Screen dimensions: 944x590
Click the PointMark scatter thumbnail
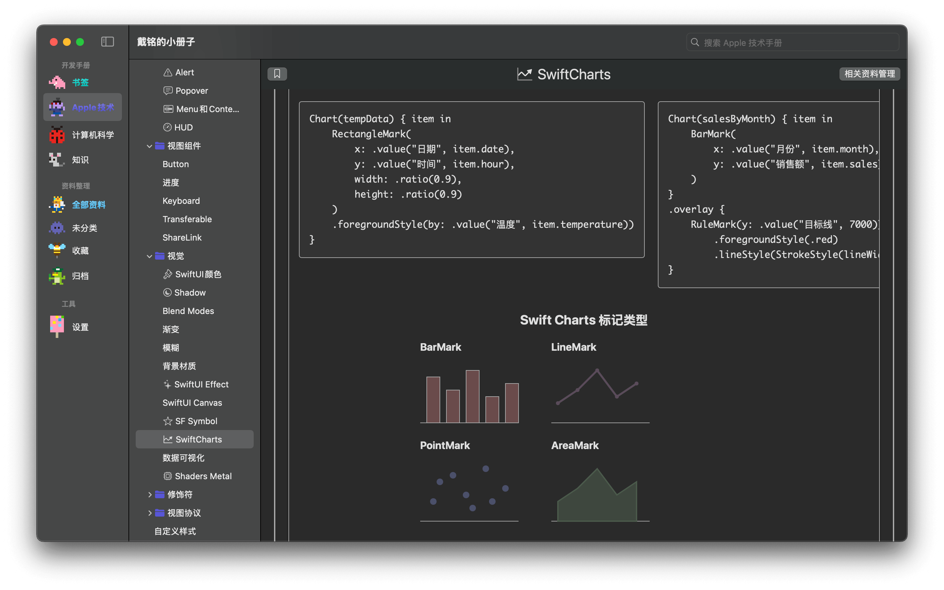click(x=469, y=493)
